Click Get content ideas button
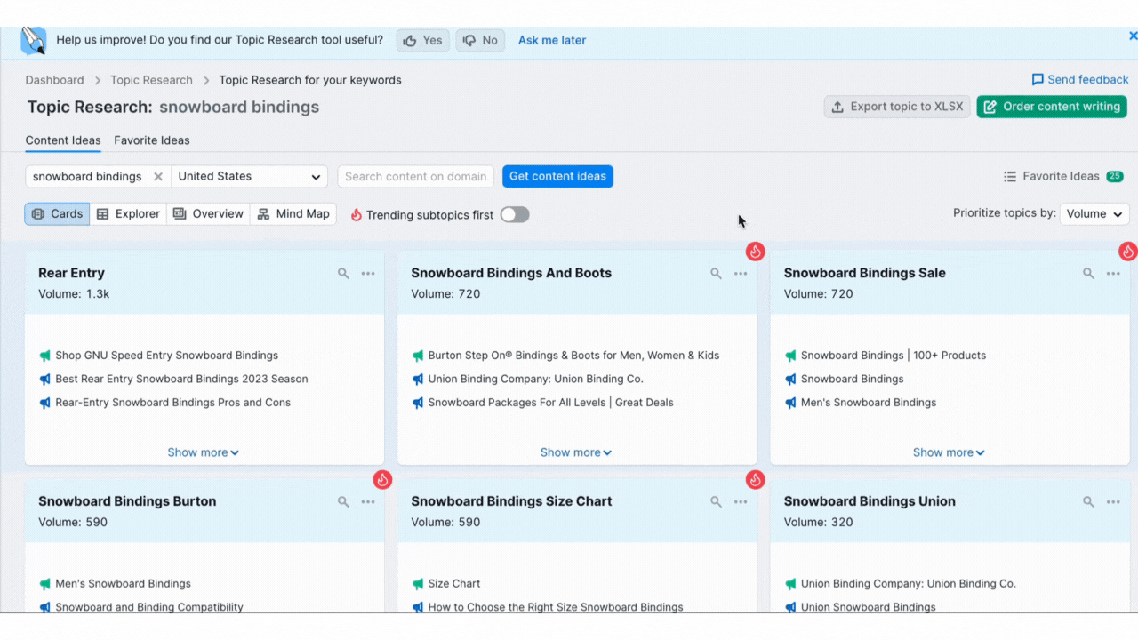1138x640 pixels. 557,176
